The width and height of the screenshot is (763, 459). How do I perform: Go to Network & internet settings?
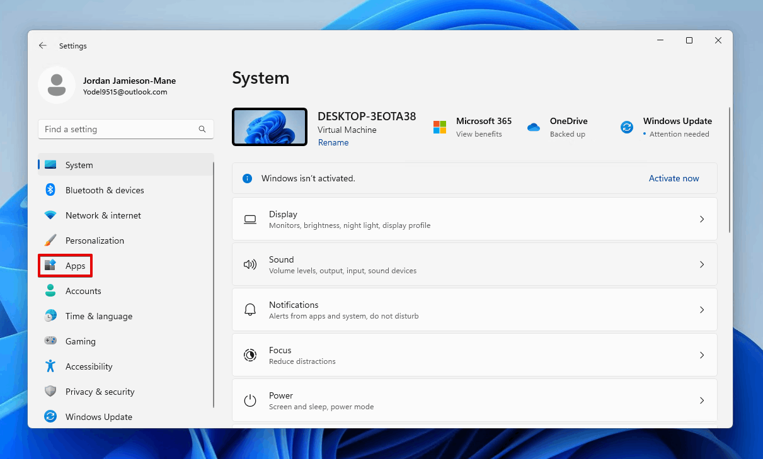pos(125,215)
